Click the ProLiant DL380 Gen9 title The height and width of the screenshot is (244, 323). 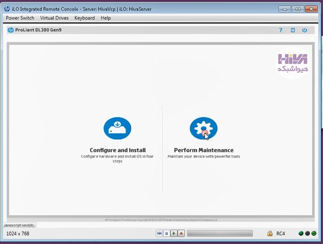[x=38, y=30]
